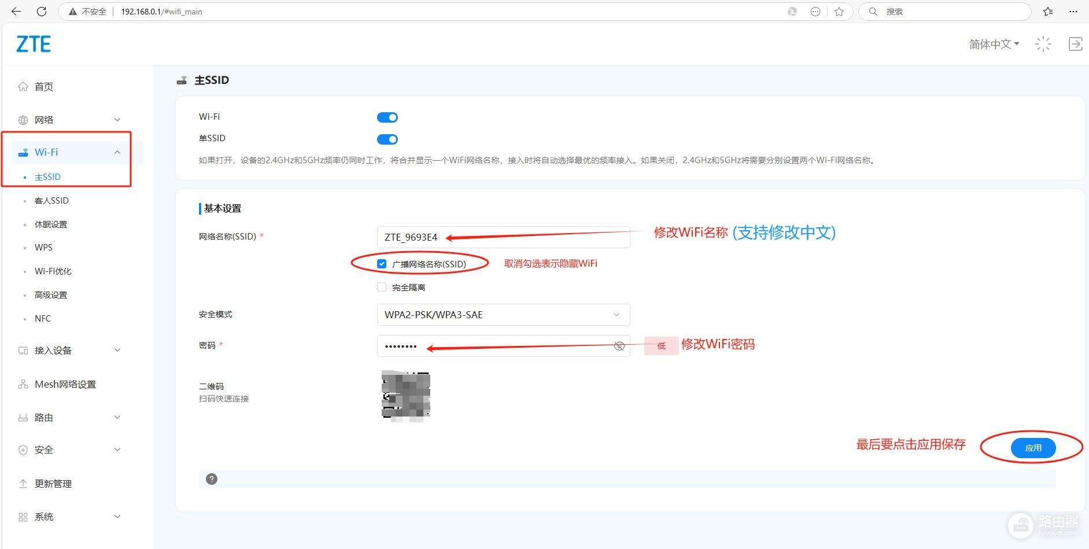Screen dimensions: 1089x549
Task: Click the browser address bar URL
Action: tap(161, 12)
